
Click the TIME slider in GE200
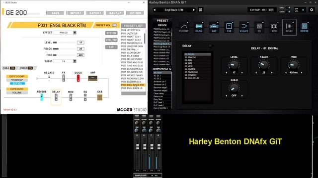click(x=64, y=55)
